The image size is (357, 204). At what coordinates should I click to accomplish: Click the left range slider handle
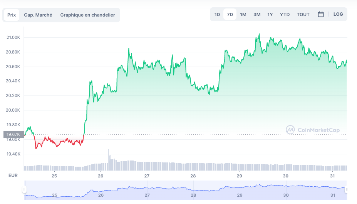coord(24,189)
